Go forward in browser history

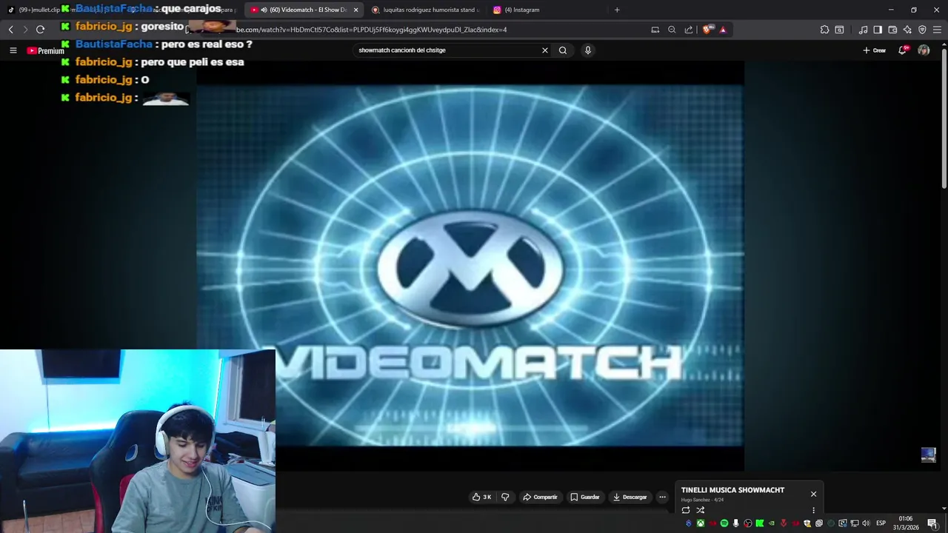point(25,30)
